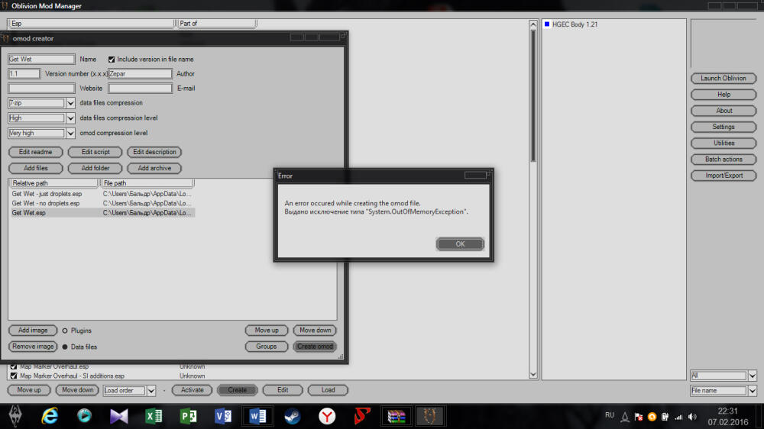Click into the Author field containing Zepar
The height and width of the screenshot is (429, 764).
141,74
